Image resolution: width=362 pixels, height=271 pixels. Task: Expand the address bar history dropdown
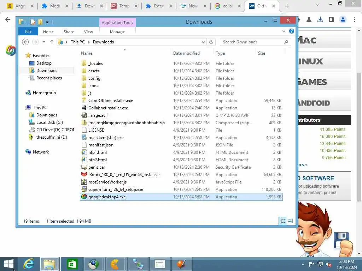pos(203,42)
